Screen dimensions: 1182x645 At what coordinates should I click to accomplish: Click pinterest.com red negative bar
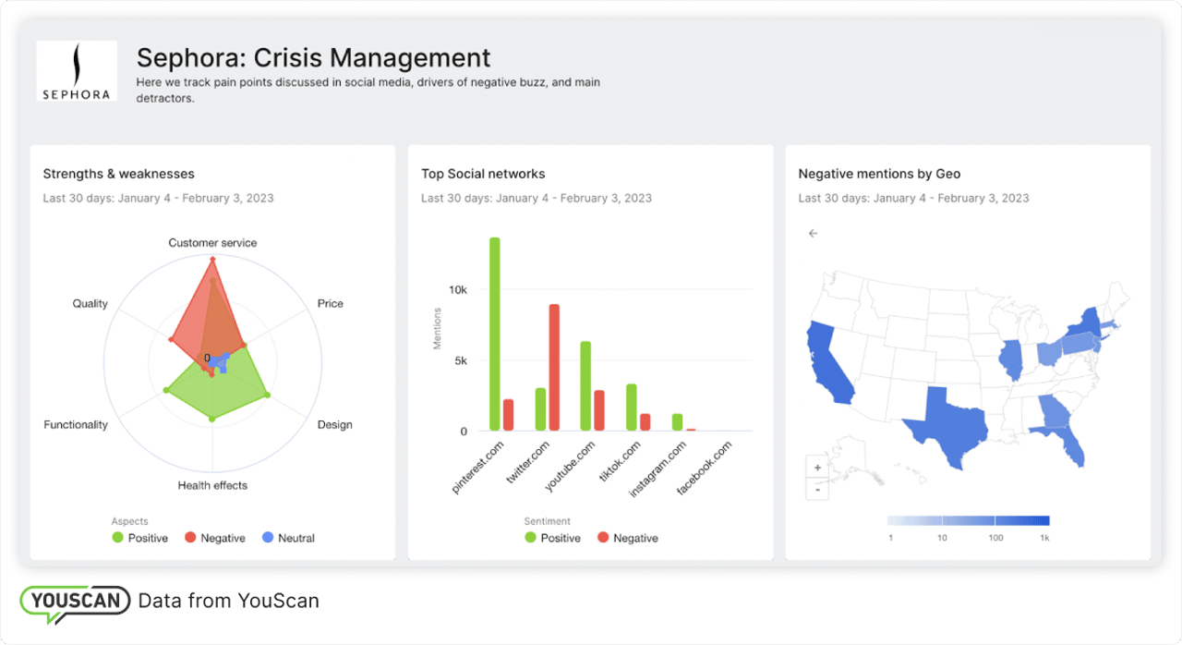click(509, 415)
